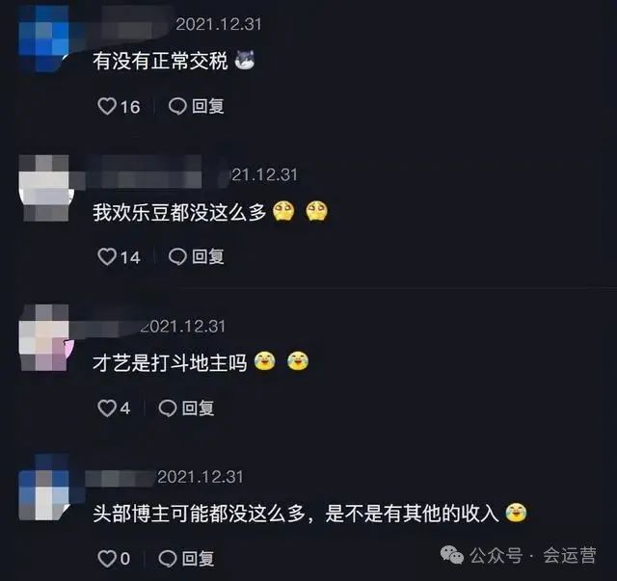
Task: Click 回复 under the 14-like comment
Action: 208,257
